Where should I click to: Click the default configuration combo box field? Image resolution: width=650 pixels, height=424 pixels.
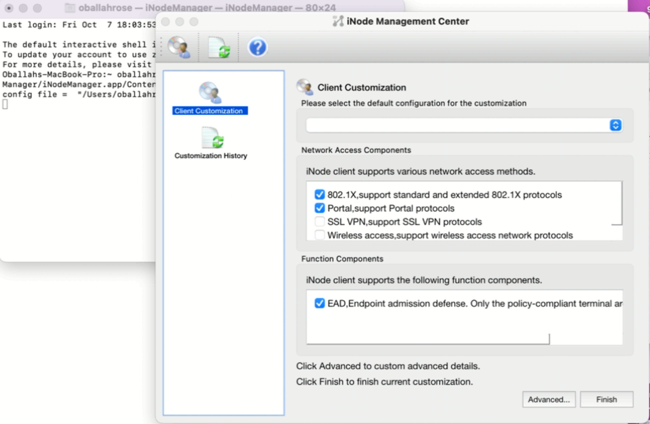pos(464,125)
